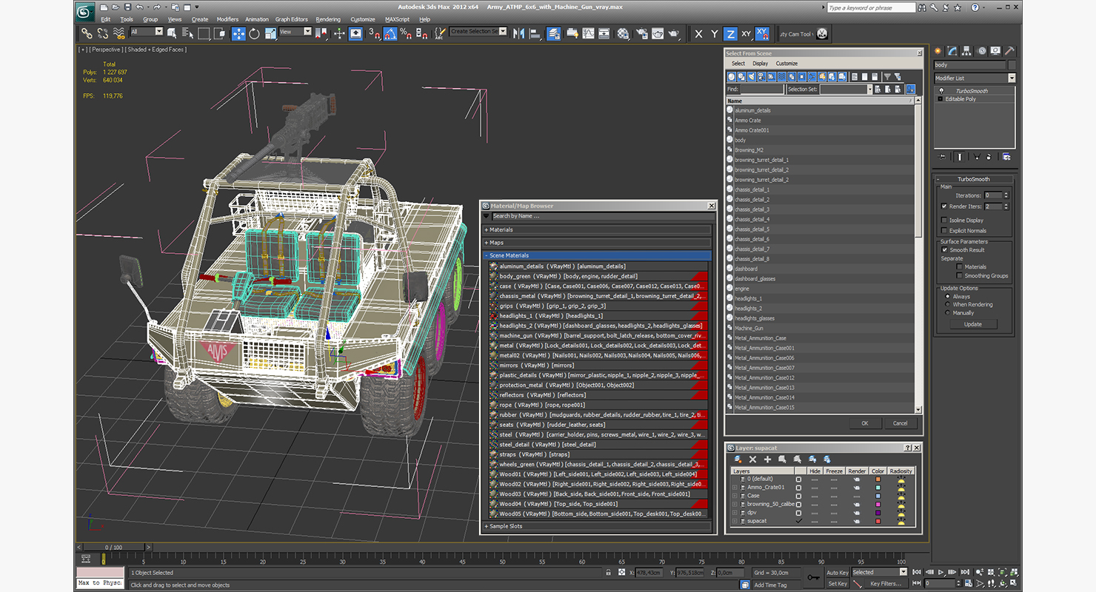The height and width of the screenshot is (592, 1096).
Task: Click the Play Animation button
Action: pyautogui.click(x=941, y=572)
